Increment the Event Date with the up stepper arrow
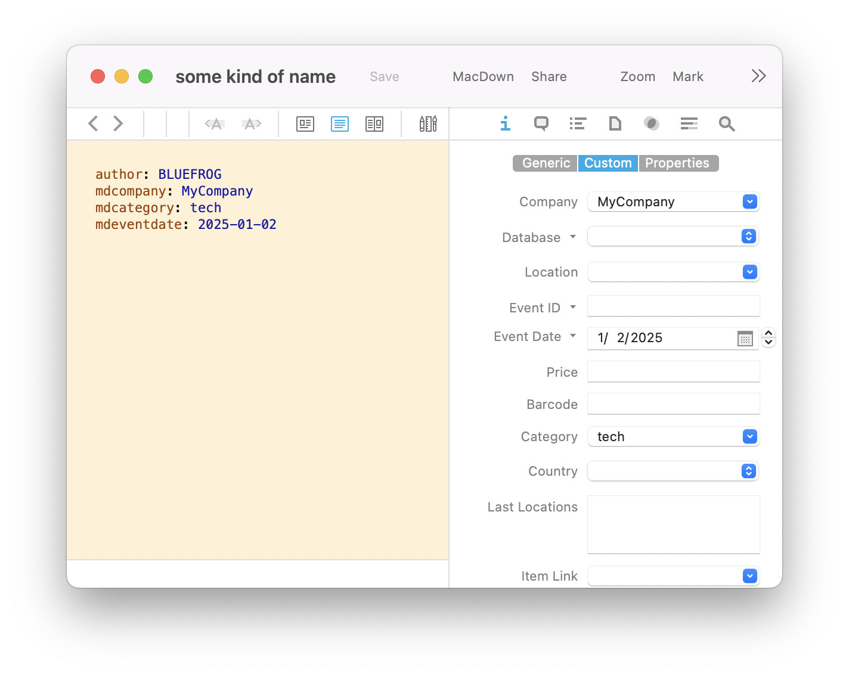Image resolution: width=849 pixels, height=676 pixels. pyautogui.click(x=769, y=333)
